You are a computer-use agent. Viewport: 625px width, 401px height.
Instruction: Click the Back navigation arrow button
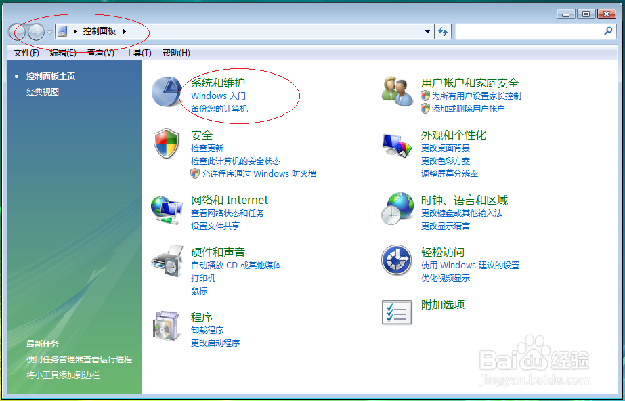point(18,32)
